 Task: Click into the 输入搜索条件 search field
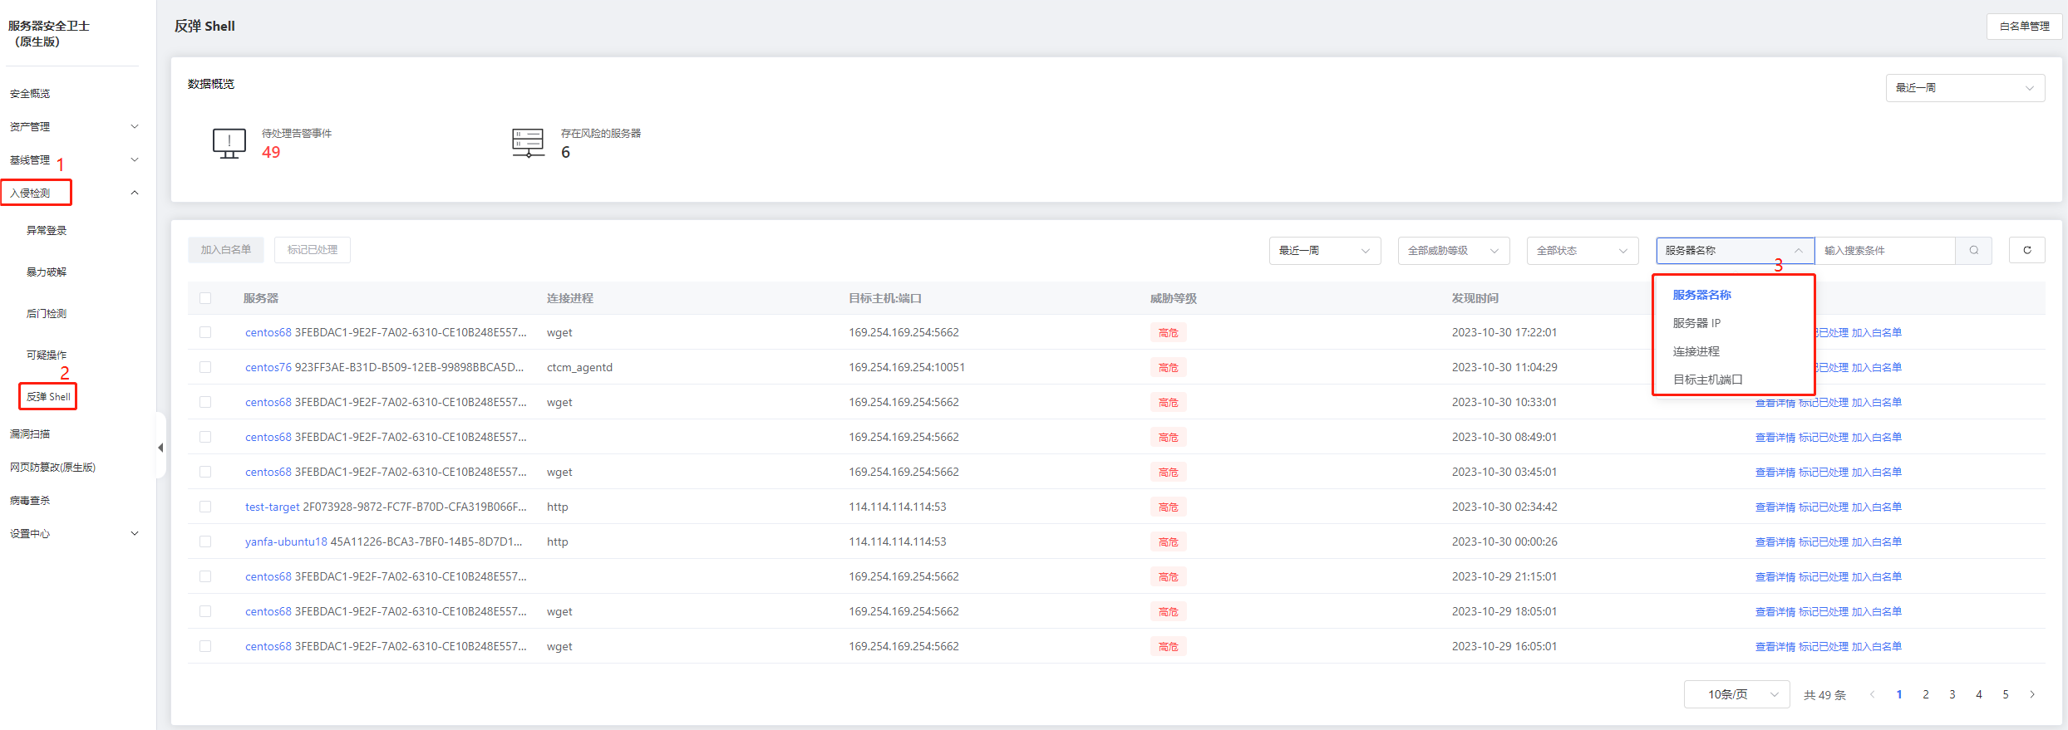[1884, 251]
